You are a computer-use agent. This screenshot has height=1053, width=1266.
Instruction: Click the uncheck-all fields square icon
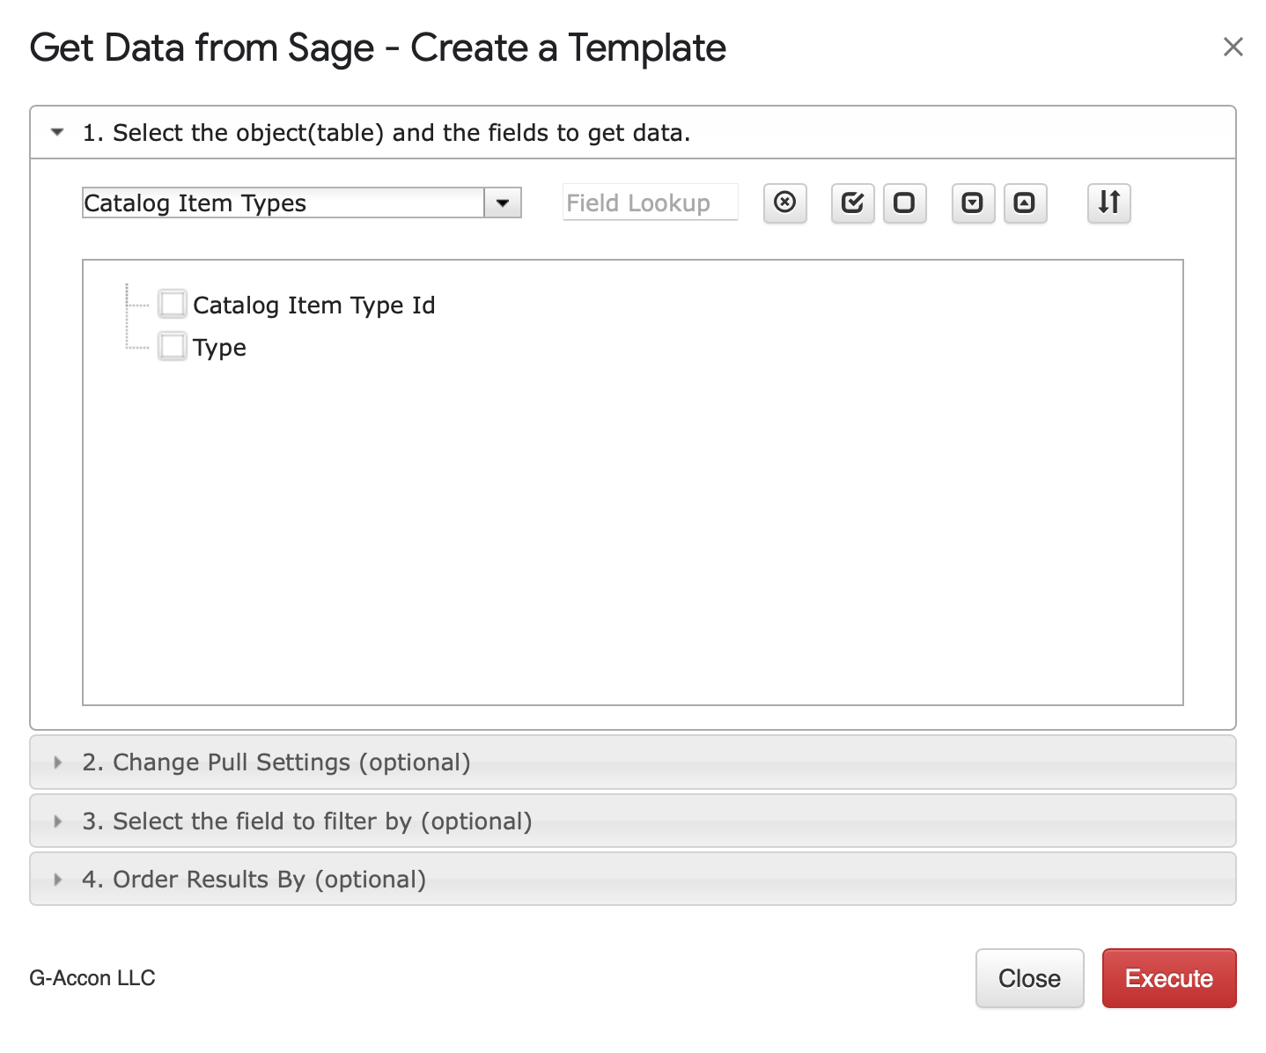coord(904,203)
